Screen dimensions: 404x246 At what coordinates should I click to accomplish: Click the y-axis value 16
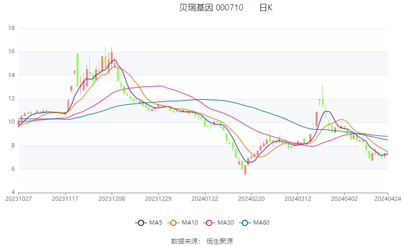[x=11, y=51]
